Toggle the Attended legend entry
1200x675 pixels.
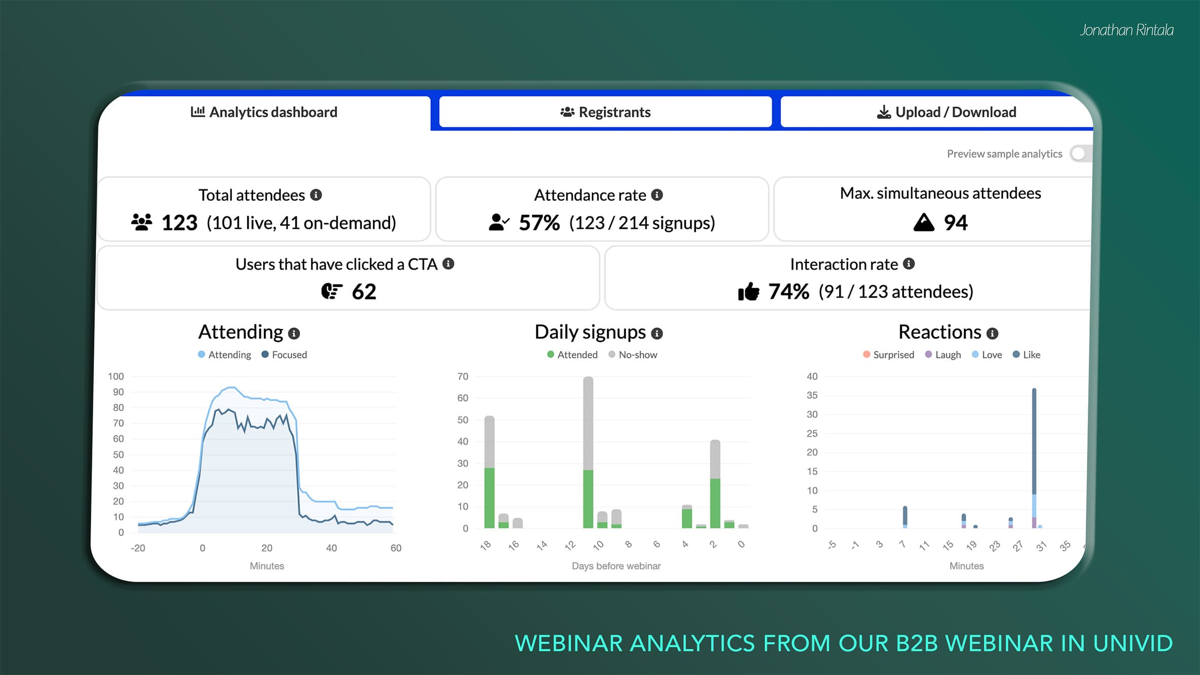point(572,355)
